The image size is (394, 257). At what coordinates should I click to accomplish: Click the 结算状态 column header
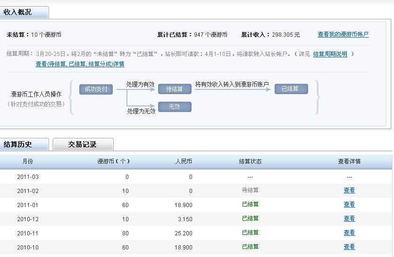pos(250,161)
